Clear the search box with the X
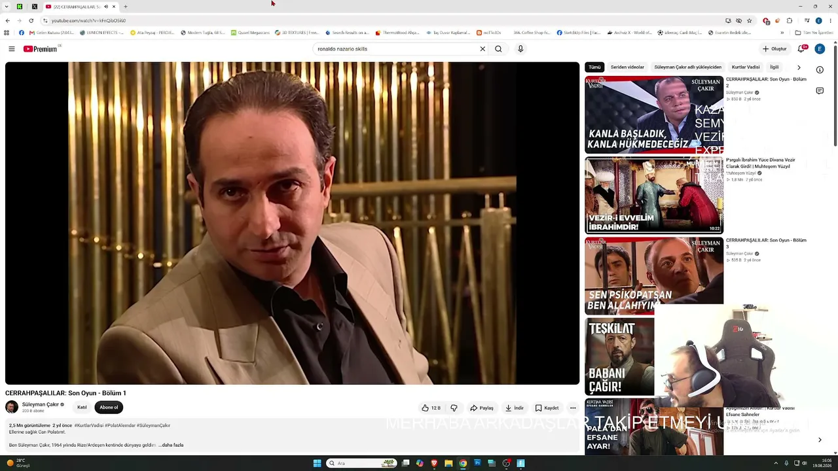Viewport: 838px width, 471px height. point(483,49)
